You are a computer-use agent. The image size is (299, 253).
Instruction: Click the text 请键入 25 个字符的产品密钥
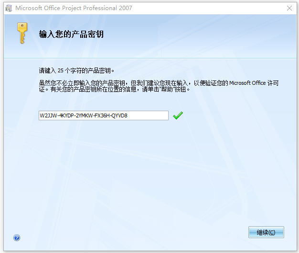click(x=76, y=70)
